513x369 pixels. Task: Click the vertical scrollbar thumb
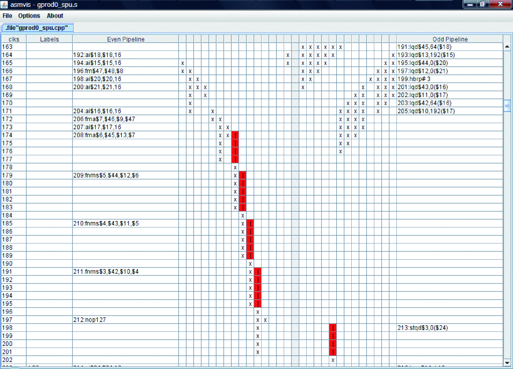[x=507, y=106]
